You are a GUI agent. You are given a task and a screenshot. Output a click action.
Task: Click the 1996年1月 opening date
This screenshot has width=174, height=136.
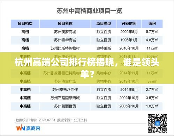pos(129,40)
